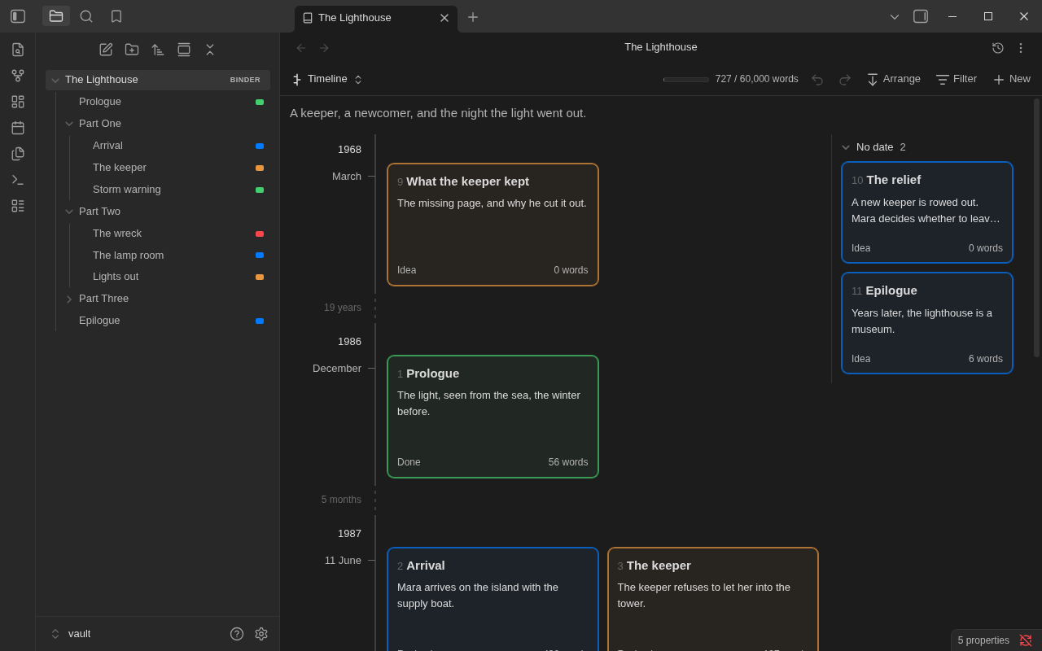Open the search magnifier icon

click(86, 16)
